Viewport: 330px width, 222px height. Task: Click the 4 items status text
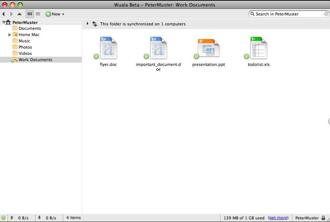[x=73, y=218]
